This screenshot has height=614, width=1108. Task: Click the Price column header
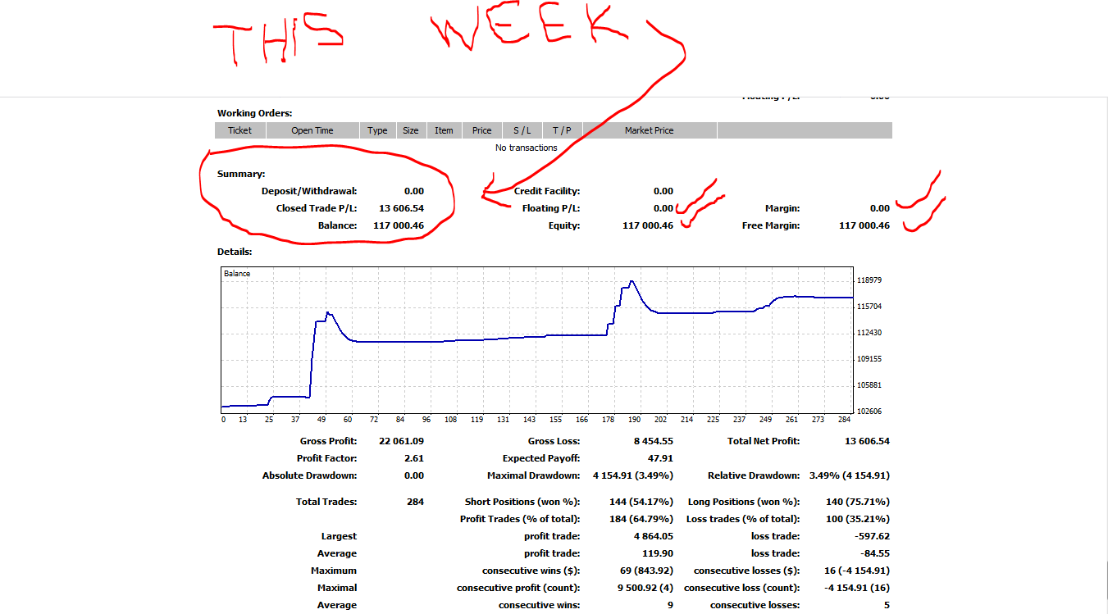coord(482,130)
